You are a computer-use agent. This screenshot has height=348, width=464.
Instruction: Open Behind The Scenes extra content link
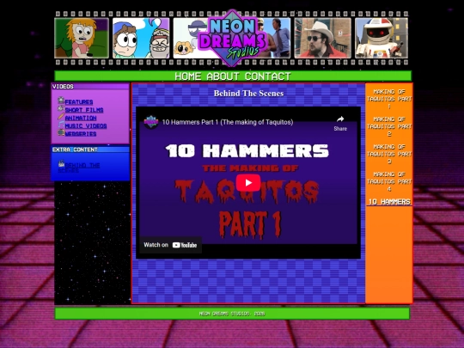coord(79,168)
